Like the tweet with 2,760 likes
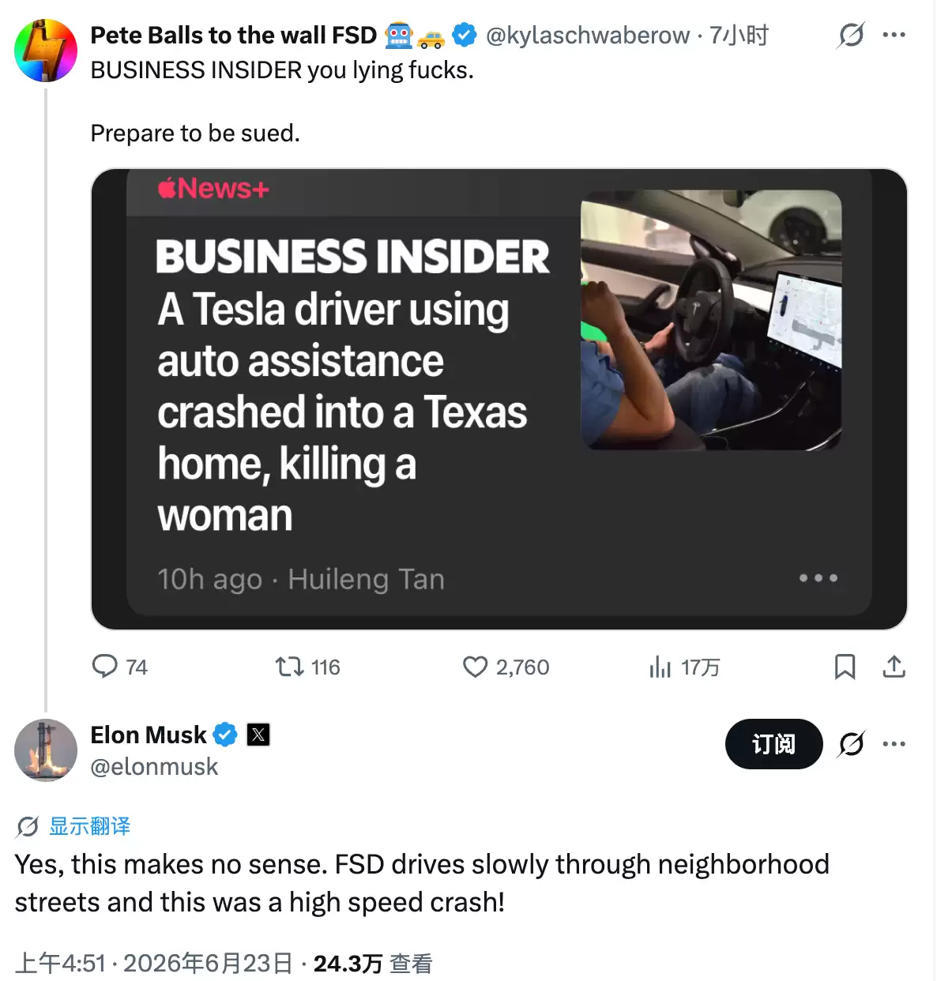937x981 pixels. (475, 667)
